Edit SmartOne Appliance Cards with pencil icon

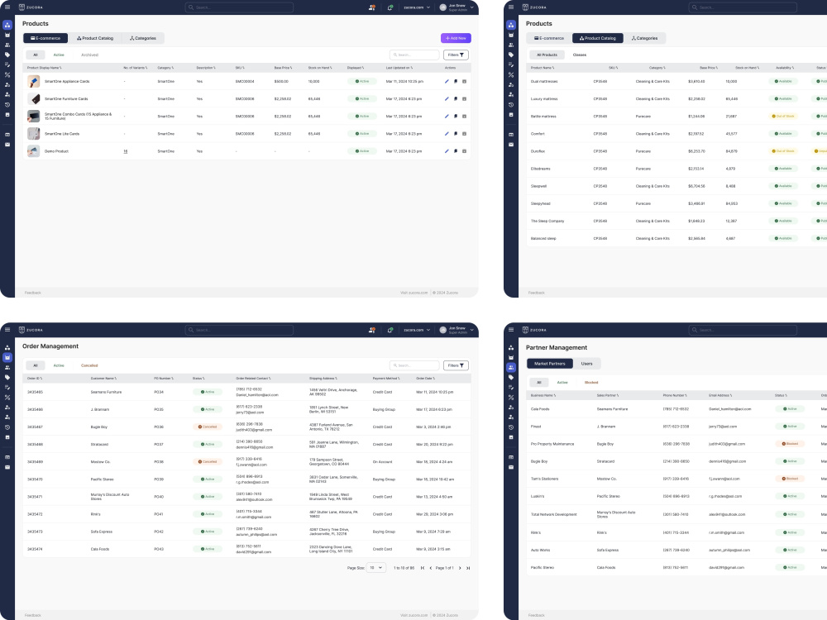click(447, 82)
